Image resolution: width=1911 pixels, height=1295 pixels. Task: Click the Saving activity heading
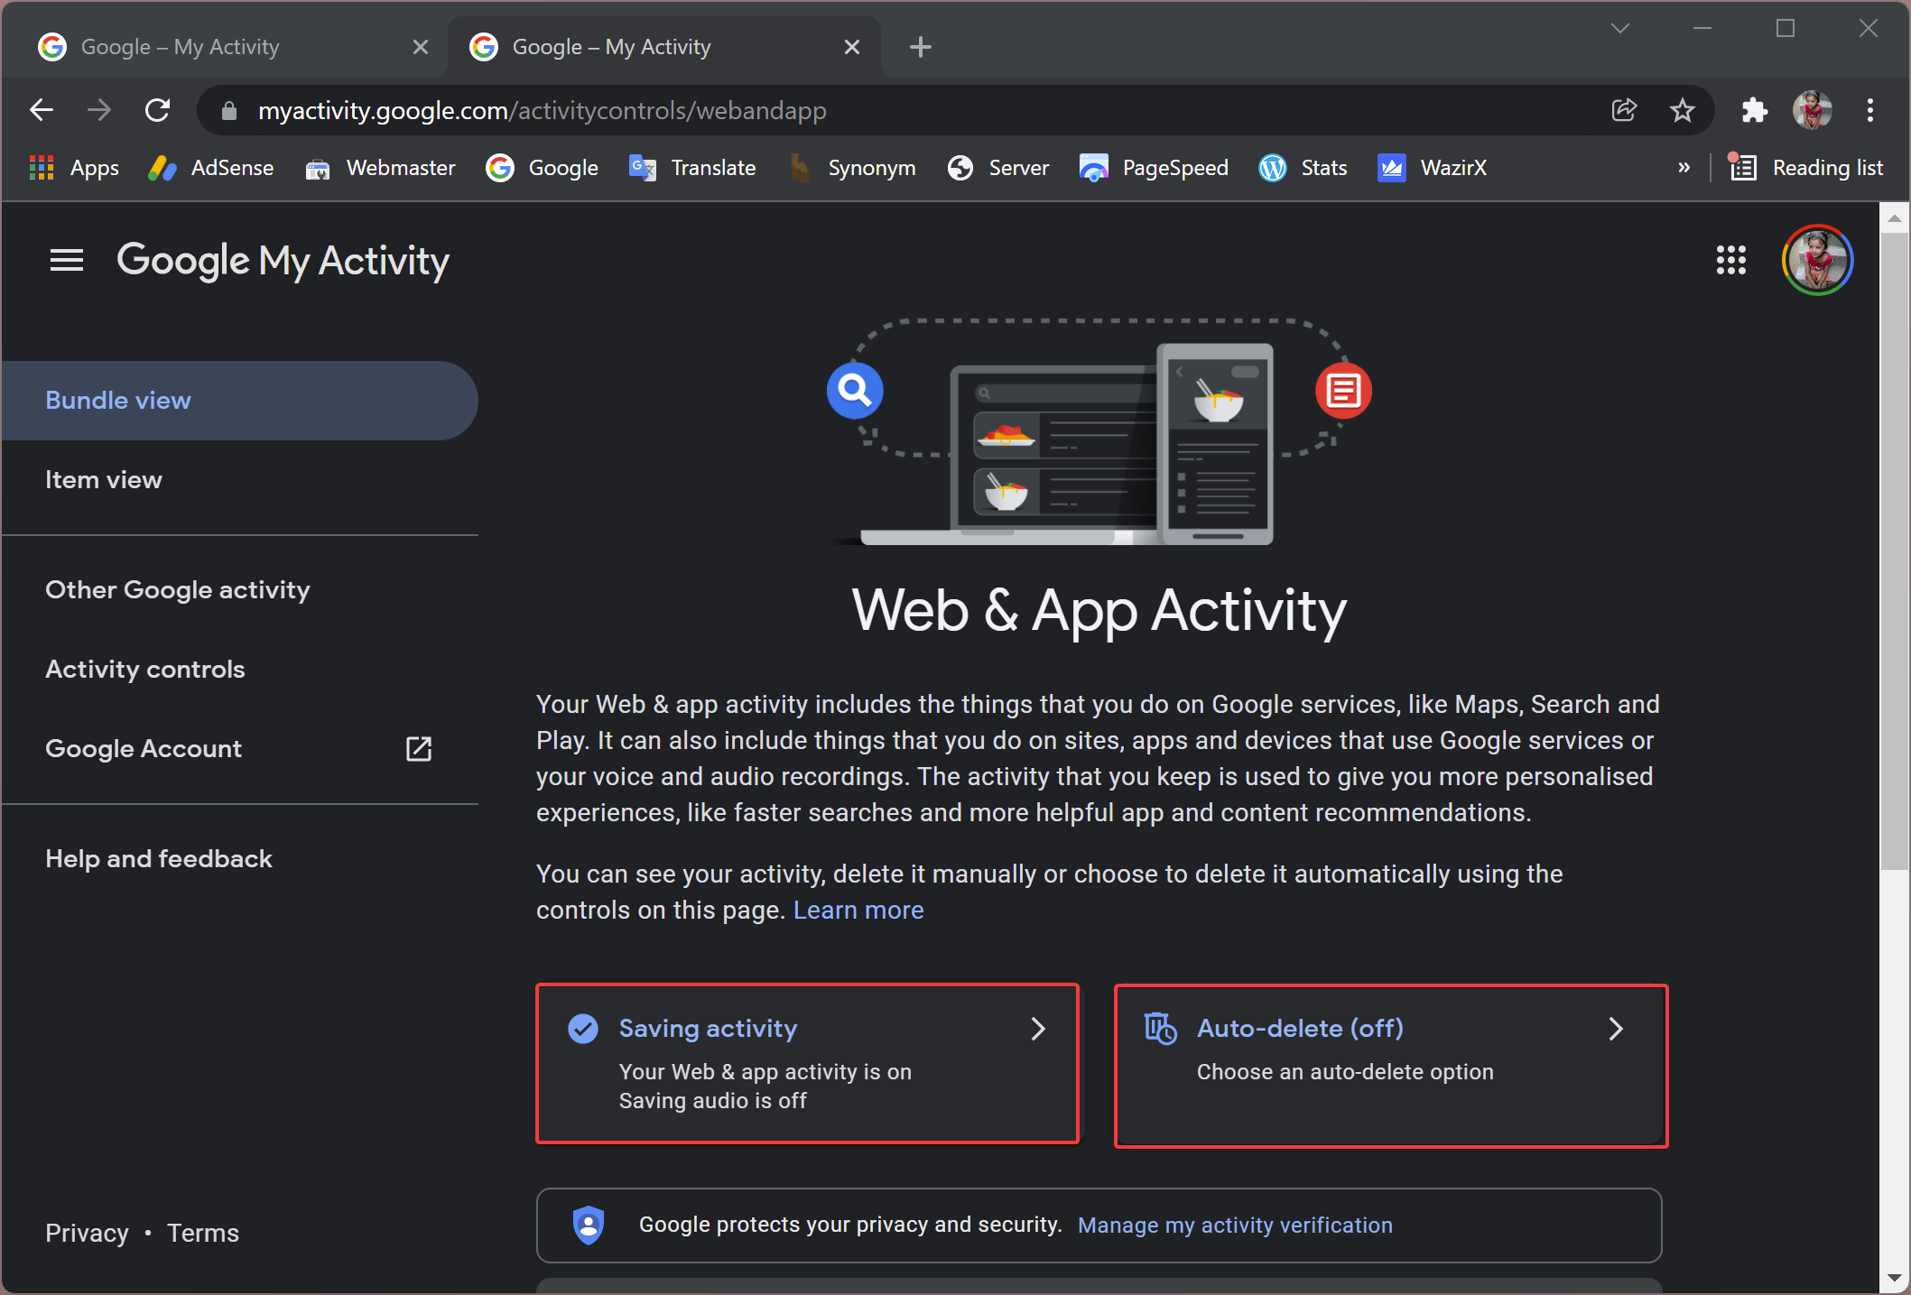pyautogui.click(x=708, y=1029)
